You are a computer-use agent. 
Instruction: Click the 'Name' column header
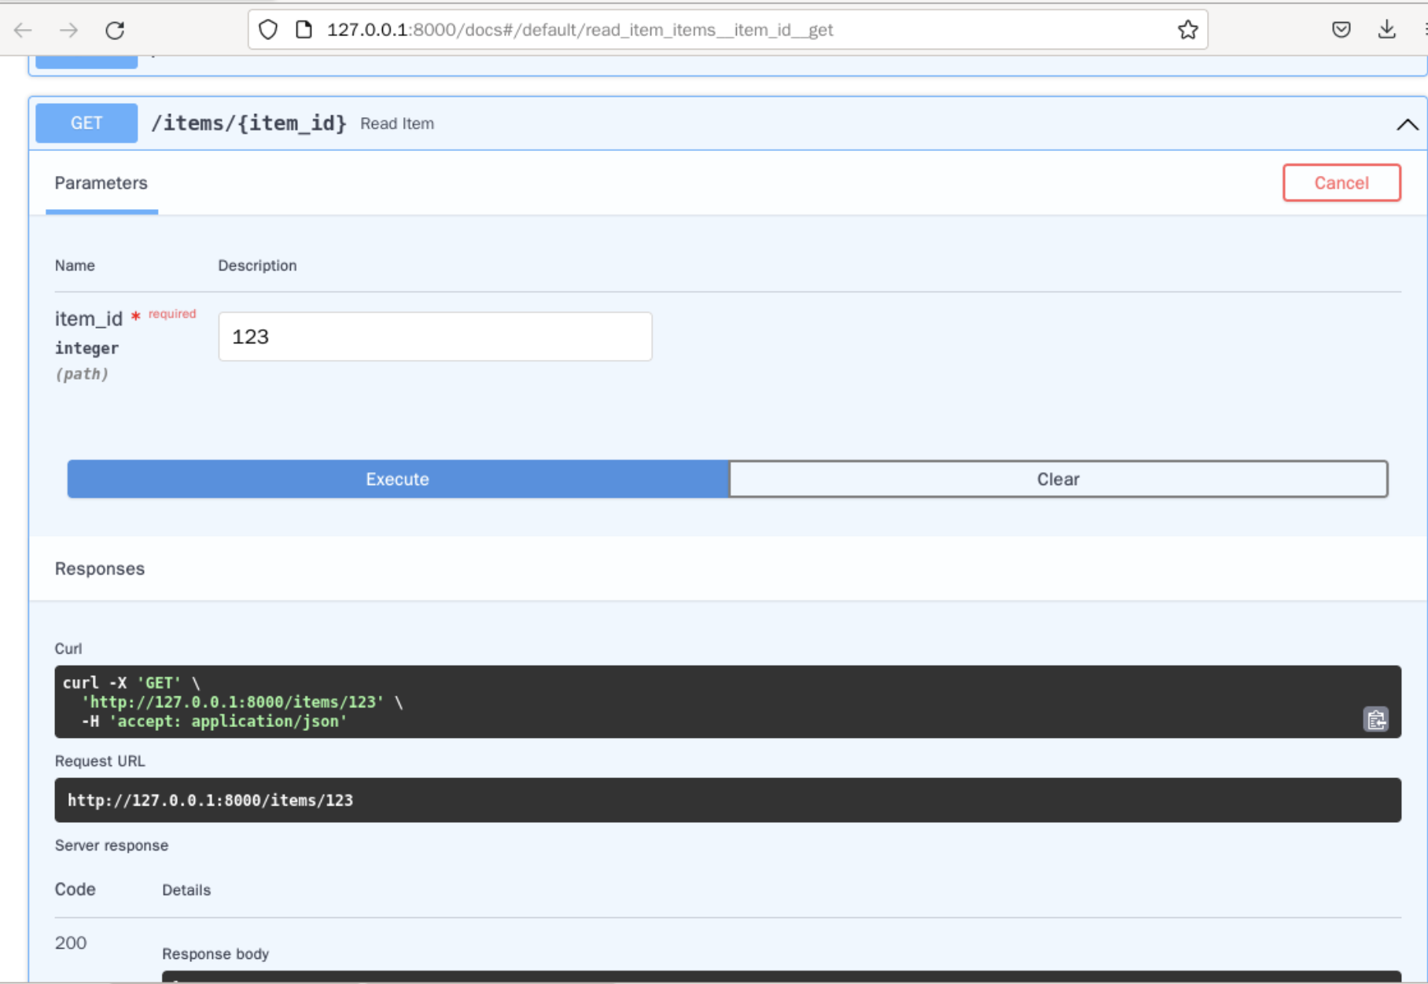(75, 266)
